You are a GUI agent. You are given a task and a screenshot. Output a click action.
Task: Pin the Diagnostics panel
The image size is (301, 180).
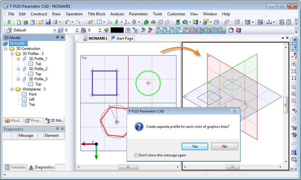coord(57,129)
